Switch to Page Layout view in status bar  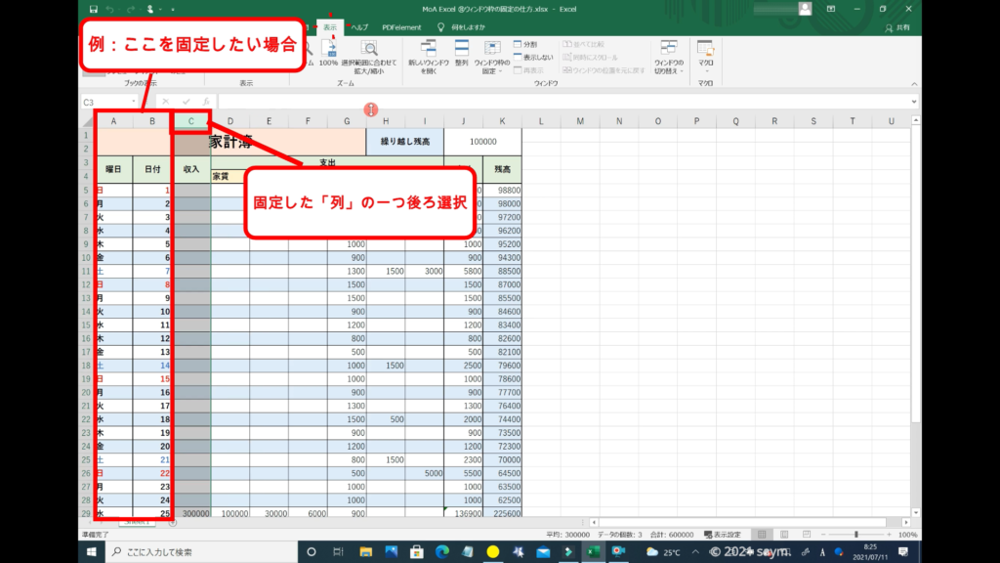[x=784, y=535]
